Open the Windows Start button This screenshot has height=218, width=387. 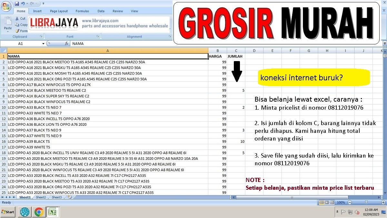(8, 212)
